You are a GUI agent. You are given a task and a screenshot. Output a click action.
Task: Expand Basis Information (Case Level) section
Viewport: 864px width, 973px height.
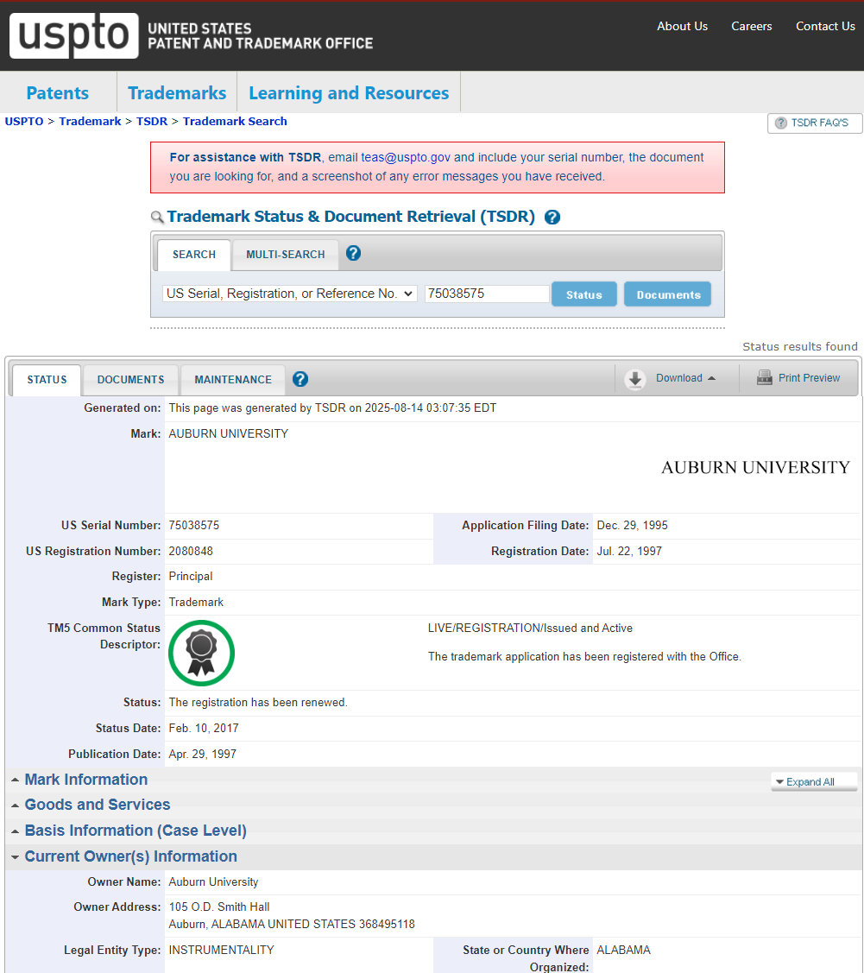click(x=135, y=831)
